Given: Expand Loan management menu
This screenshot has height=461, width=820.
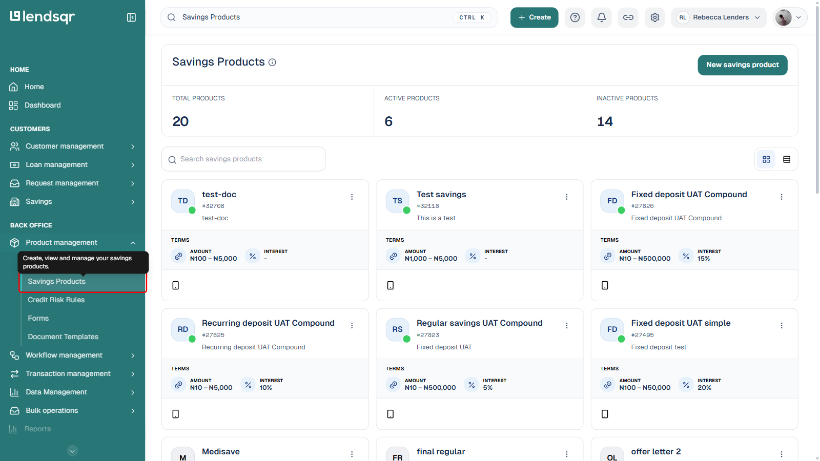Looking at the screenshot, I should [72, 165].
